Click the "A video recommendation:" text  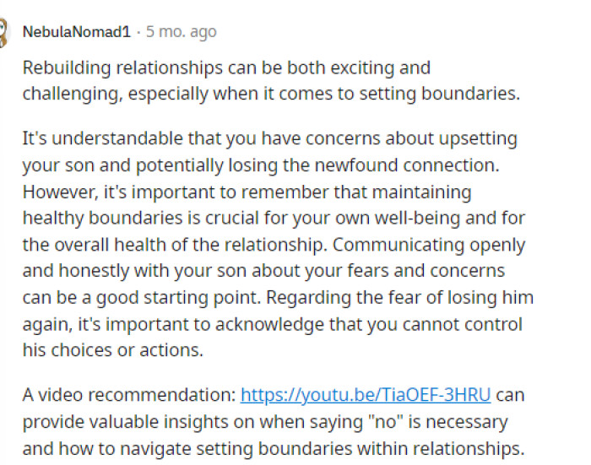point(128,394)
